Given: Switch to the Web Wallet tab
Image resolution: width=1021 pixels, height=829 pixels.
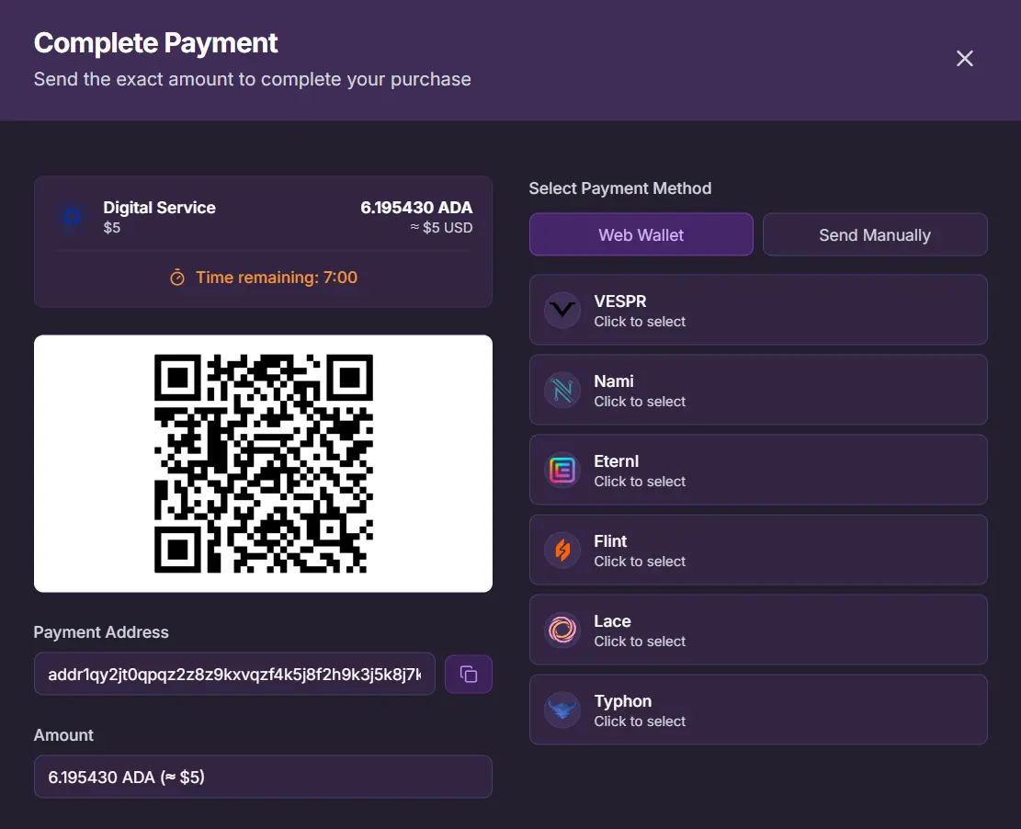Looking at the screenshot, I should (641, 235).
